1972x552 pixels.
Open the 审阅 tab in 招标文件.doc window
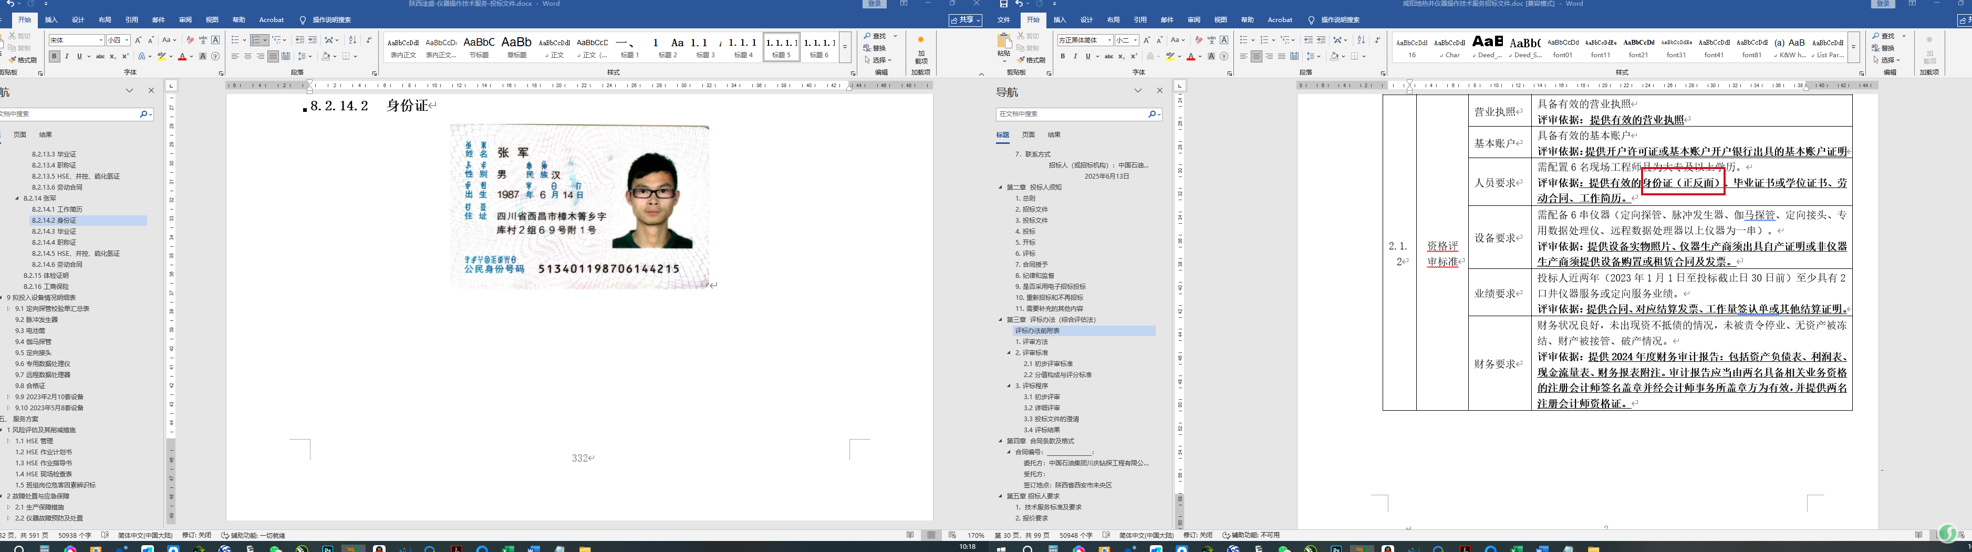click(x=1193, y=20)
